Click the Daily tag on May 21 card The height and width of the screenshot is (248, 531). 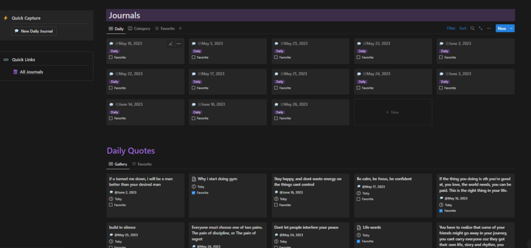(279, 81)
